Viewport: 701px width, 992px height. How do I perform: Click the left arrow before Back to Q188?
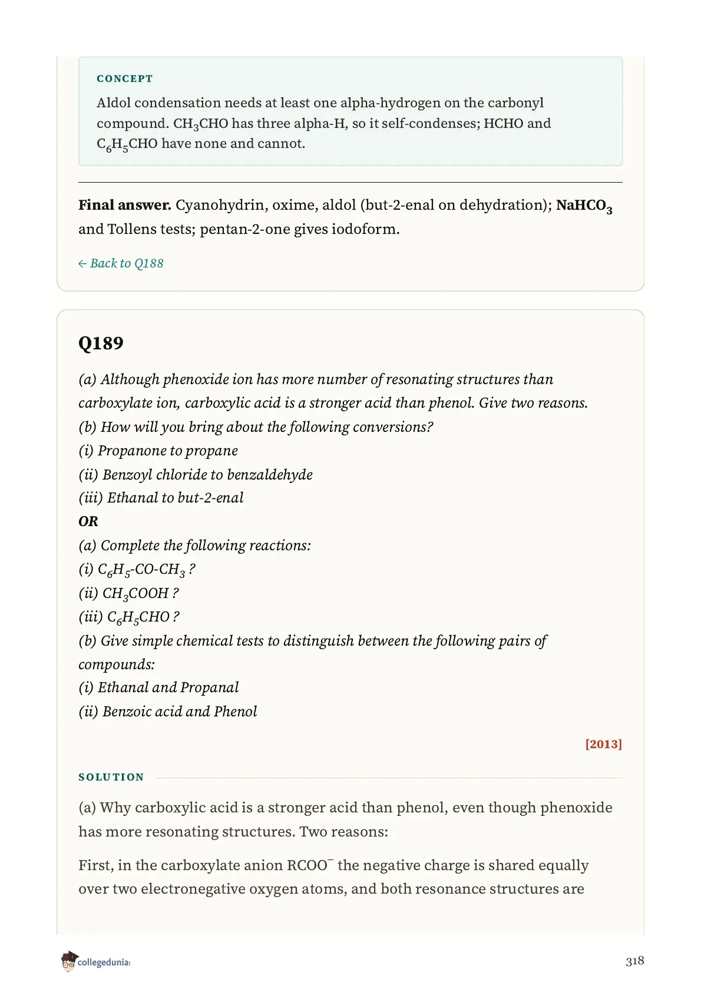[x=82, y=264]
